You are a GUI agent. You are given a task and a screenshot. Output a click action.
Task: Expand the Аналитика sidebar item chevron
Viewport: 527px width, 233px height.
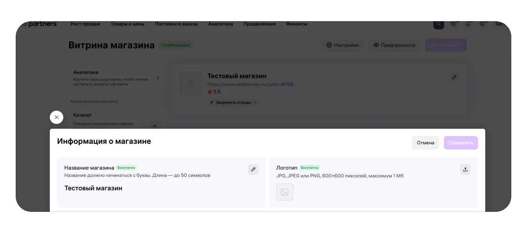click(158, 78)
